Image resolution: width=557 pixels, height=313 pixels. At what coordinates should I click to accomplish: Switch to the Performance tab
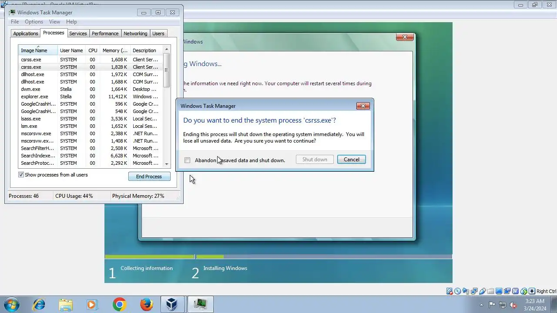point(105,33)
